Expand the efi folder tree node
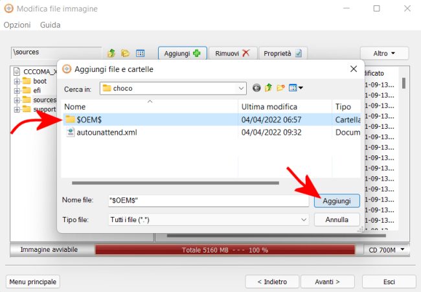Screen dimensions: 421x292 tap(17, 91)
